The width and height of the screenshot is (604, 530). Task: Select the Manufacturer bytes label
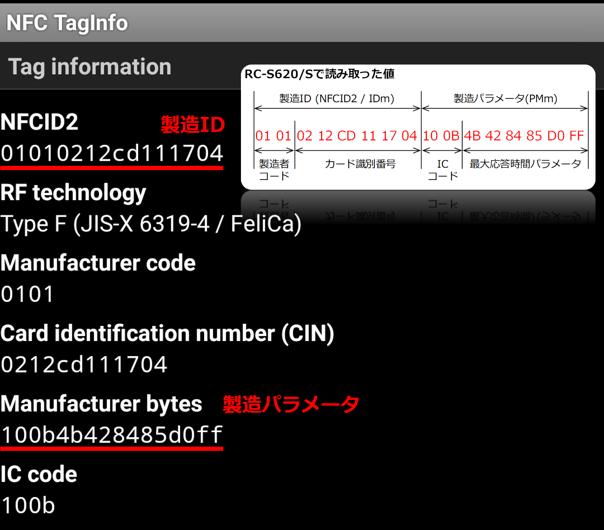pos(101,404)
